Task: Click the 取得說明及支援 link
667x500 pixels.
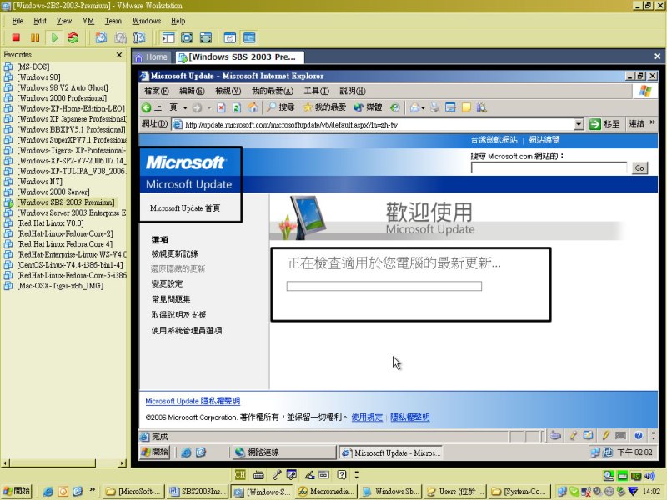Action: click(178, 315)
